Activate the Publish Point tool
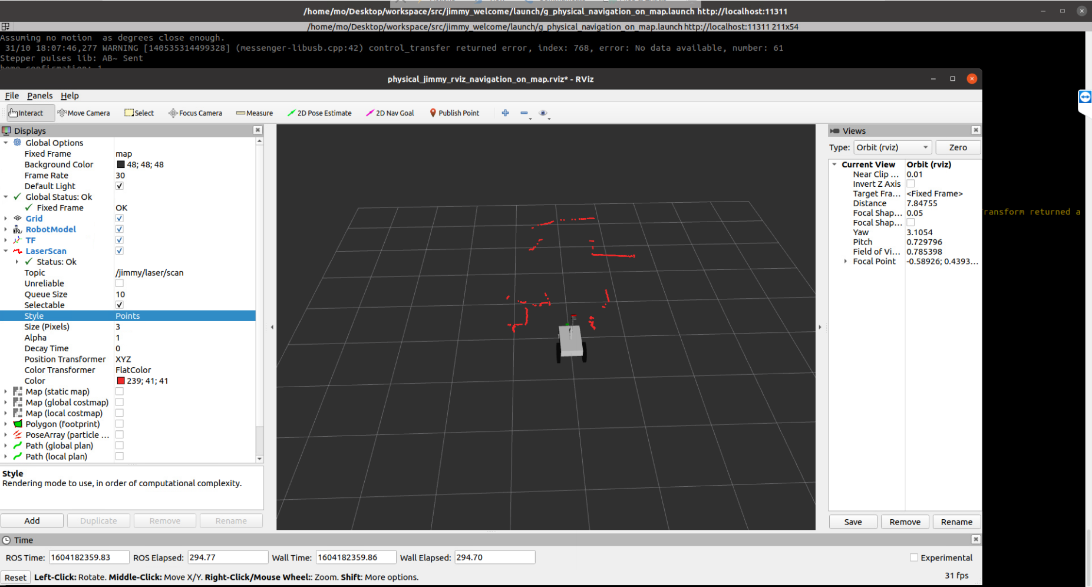The width and height of the screenshot is (1092, 587). [x=454, y=113]
